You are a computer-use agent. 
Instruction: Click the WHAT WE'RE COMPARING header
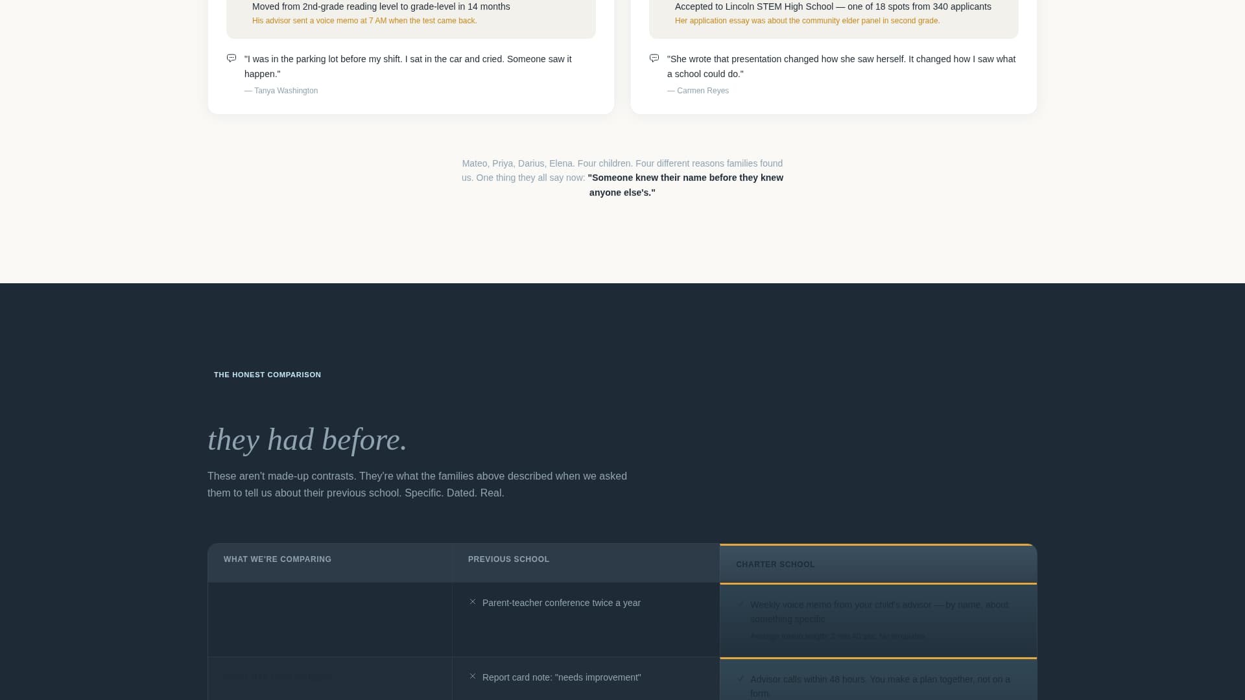pyautogui.click(x=277, y=559)
